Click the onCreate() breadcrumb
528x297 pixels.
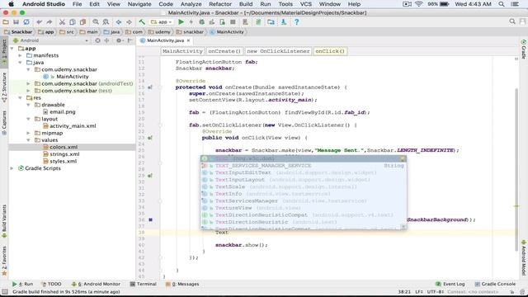(224, 51)
